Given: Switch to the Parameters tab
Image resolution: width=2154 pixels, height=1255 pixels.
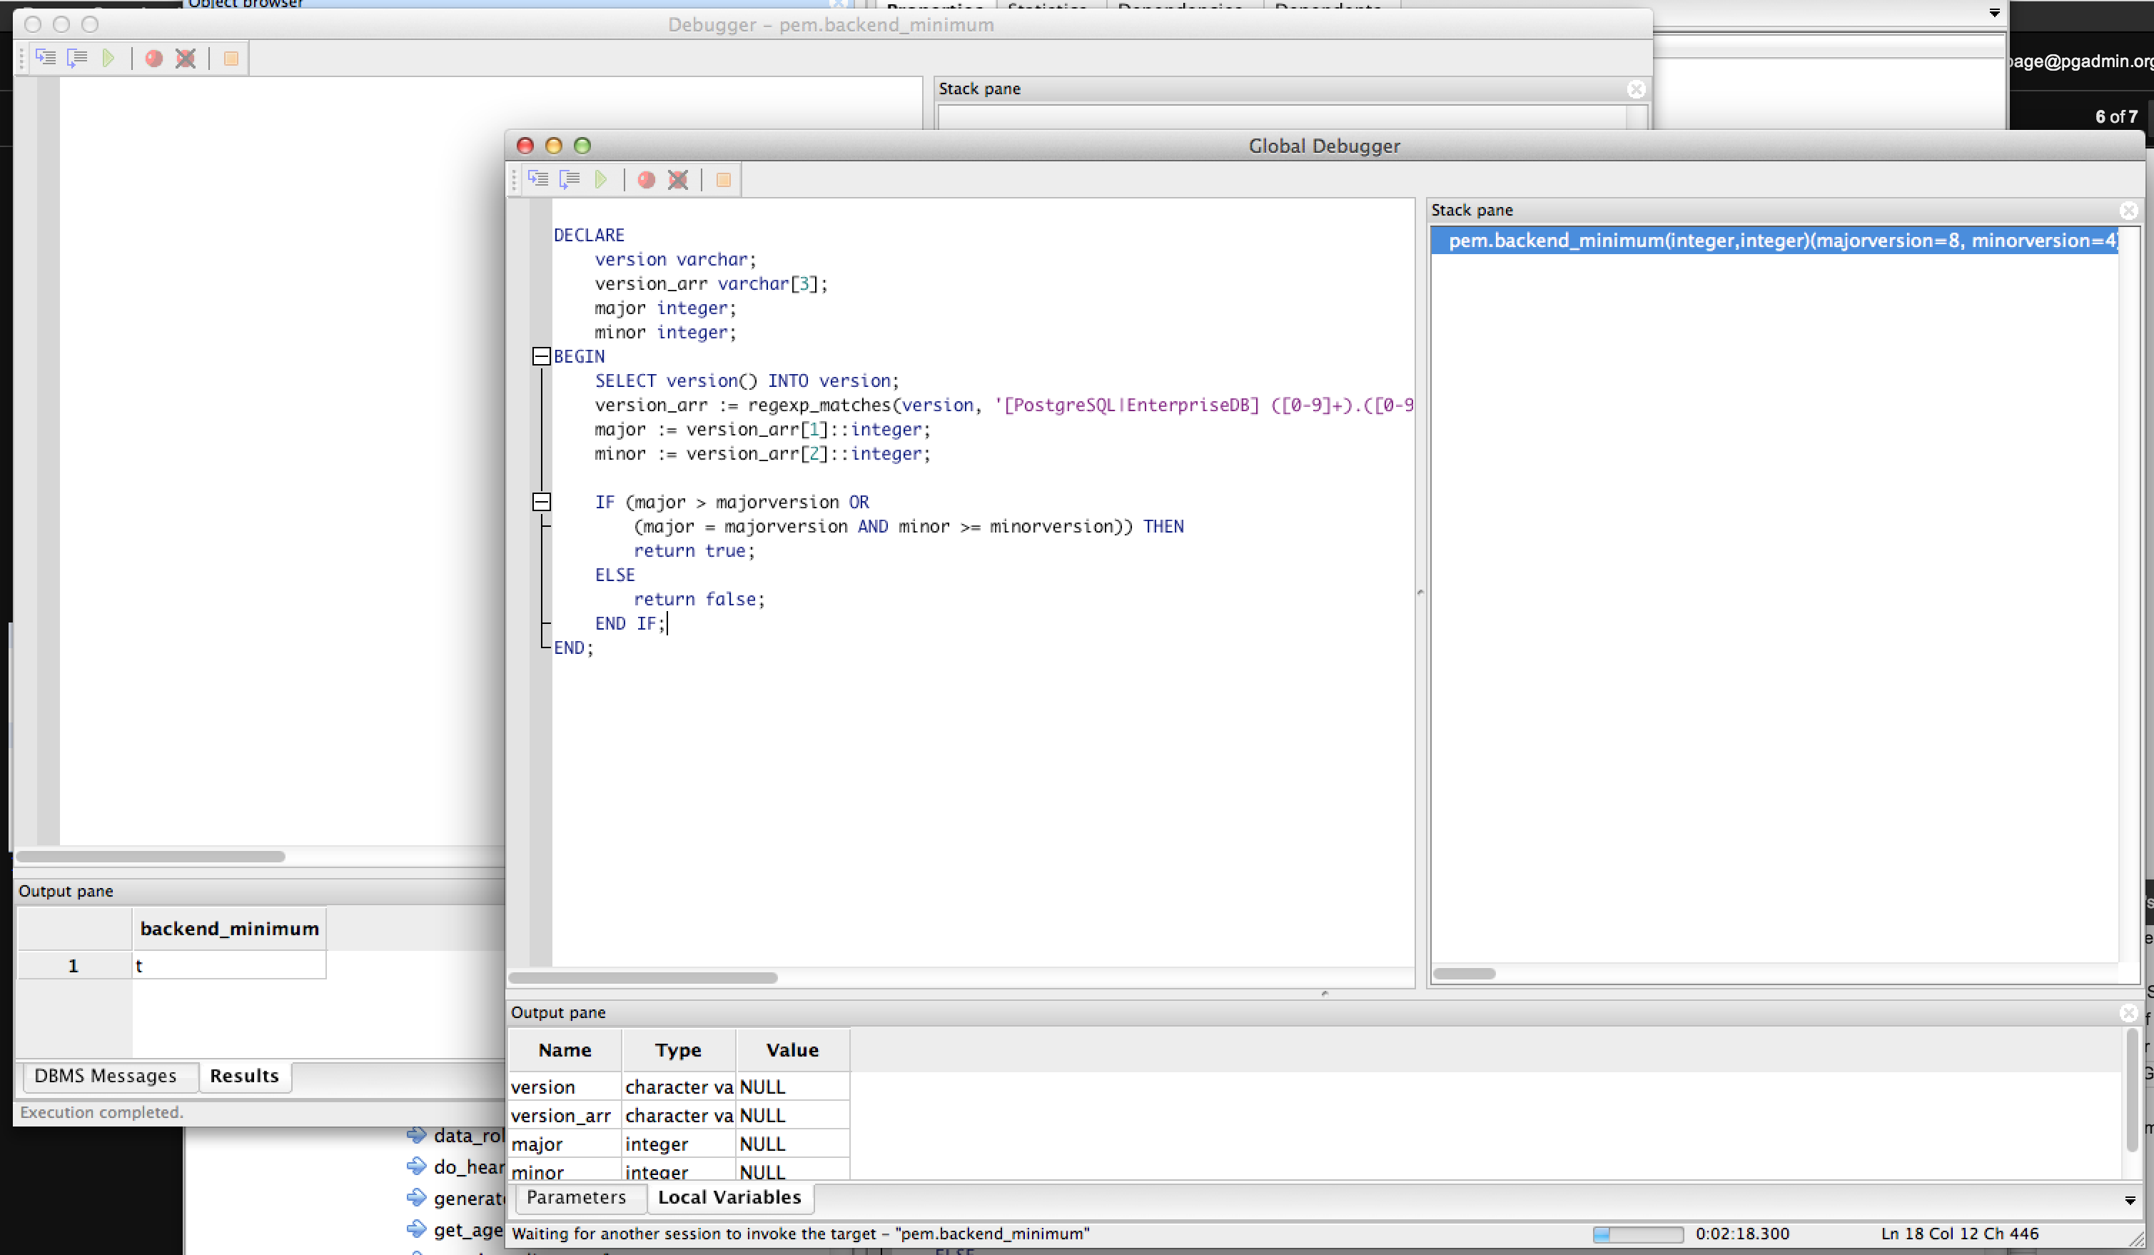Looking at the screenshot, I should click(x=576, y=1197).
